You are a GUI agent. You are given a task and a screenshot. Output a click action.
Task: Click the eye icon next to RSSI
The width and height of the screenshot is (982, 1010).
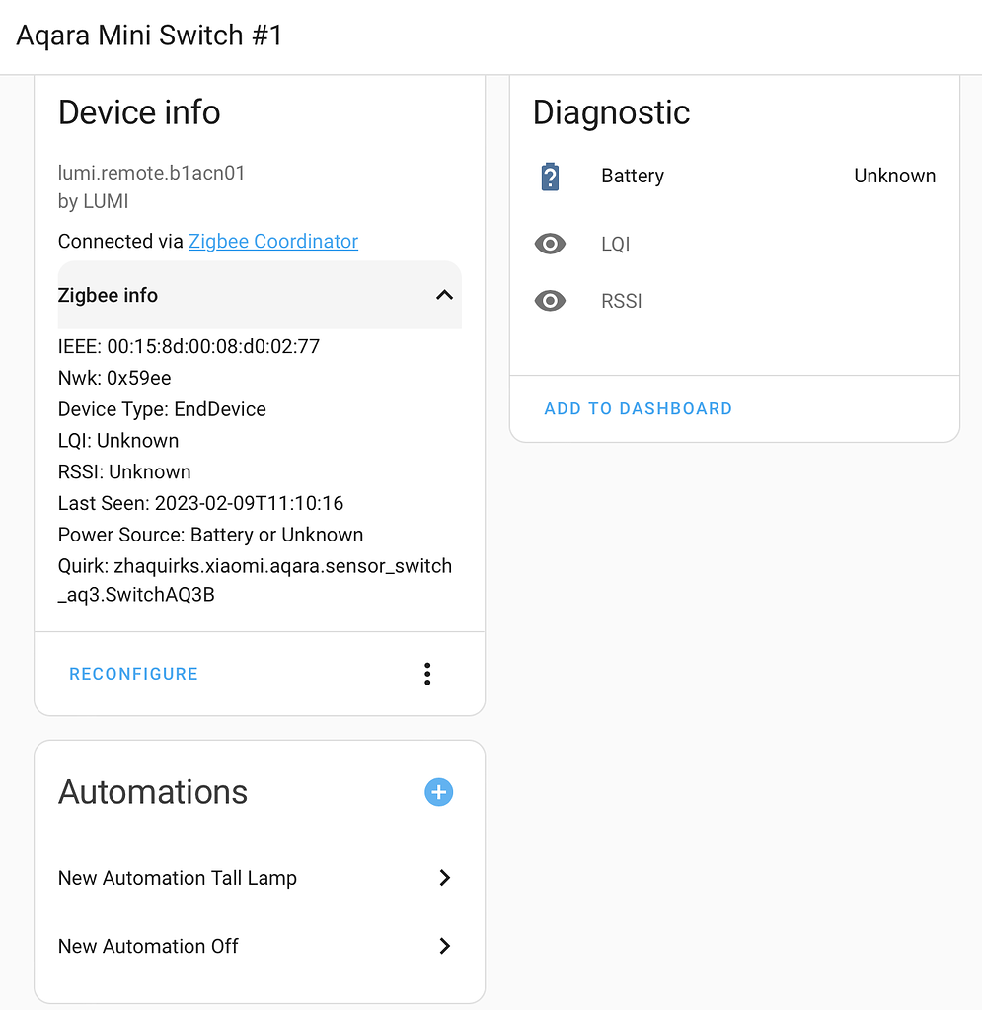pyautogui.click(x=550, y=301)
